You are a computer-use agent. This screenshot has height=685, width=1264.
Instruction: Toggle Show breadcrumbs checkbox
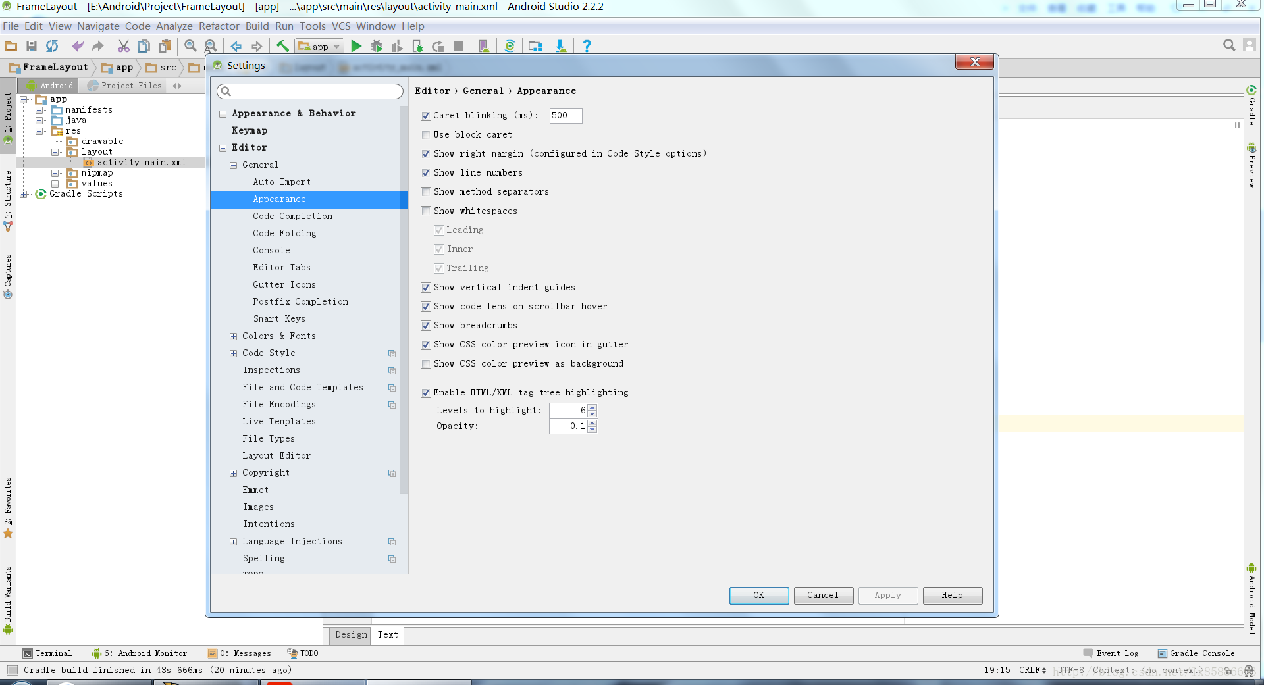point(426,326)
